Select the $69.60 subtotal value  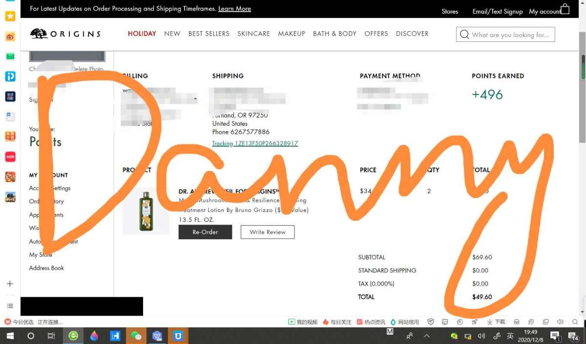click(482, 257)
